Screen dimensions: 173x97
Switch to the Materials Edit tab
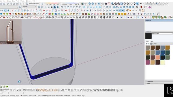(152, 42)
